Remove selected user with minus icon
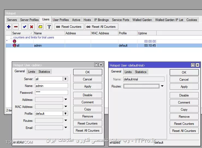 coord(16,27)
